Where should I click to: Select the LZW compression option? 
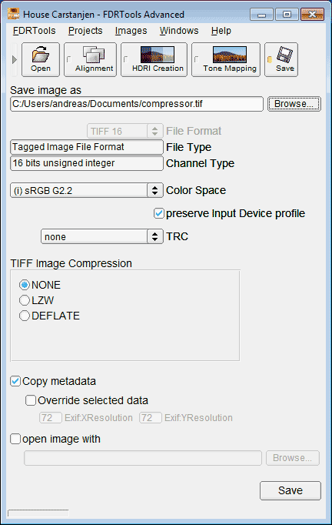[25, 300]
